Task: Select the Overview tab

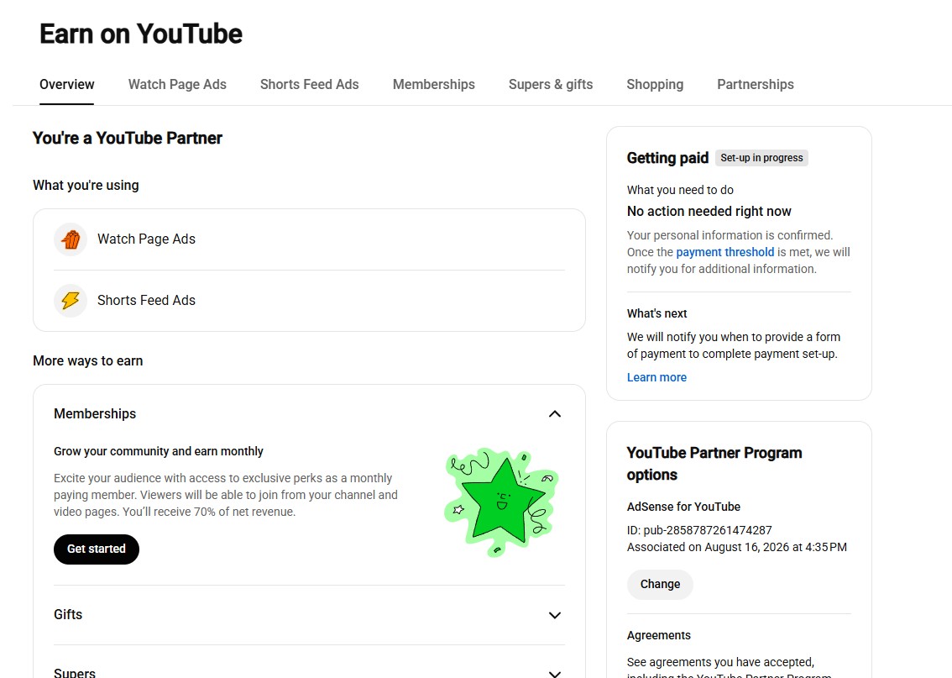Action: click(x=67, y=85)
